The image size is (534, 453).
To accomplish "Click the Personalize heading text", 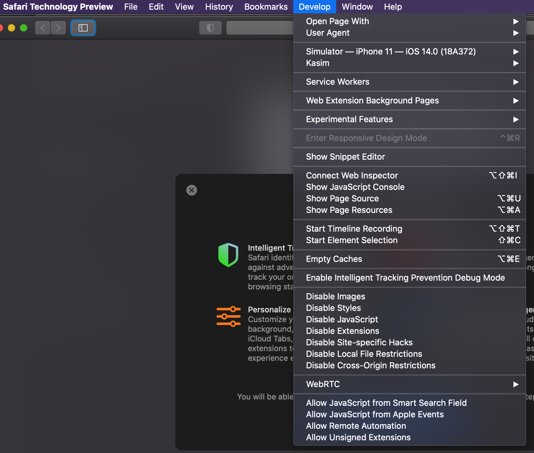I will click(x=269, y=310).
